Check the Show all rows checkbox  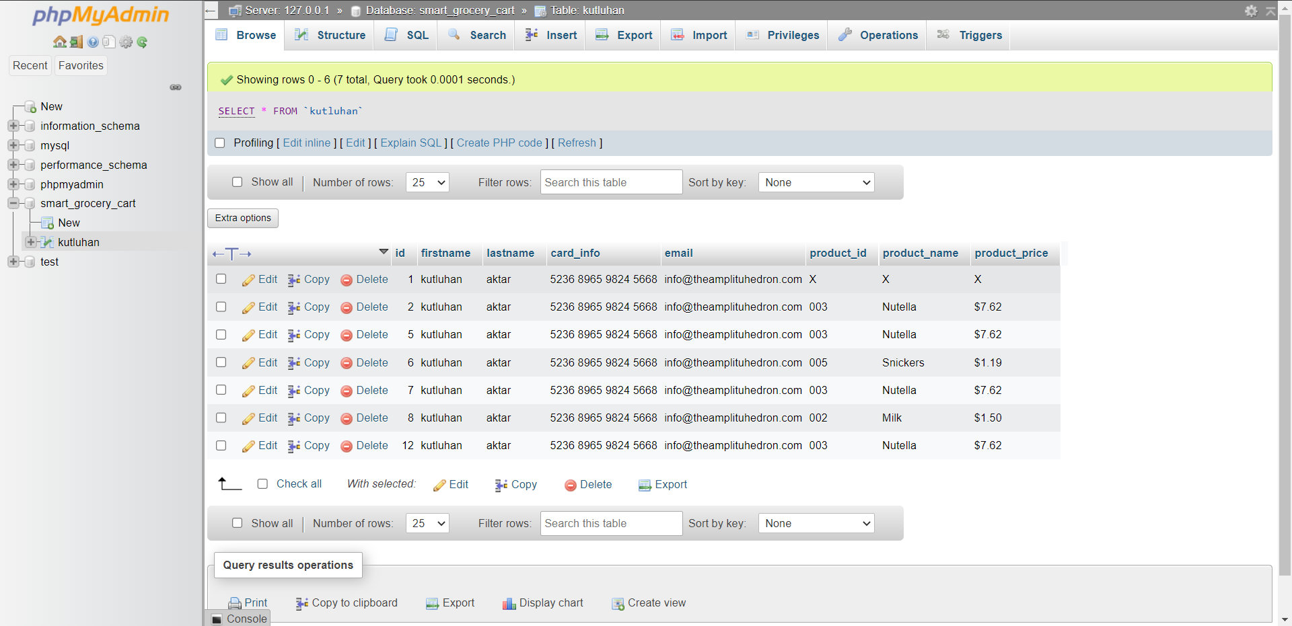237,182
